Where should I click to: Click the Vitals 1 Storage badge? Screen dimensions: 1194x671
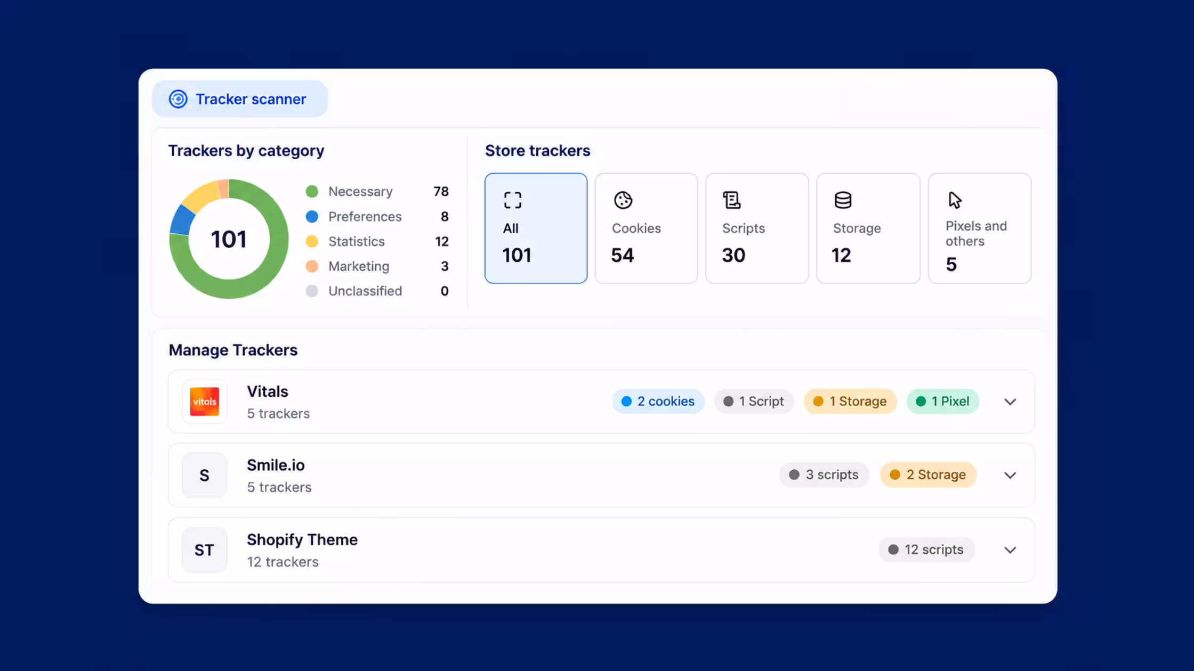click(x=850, y=402)
